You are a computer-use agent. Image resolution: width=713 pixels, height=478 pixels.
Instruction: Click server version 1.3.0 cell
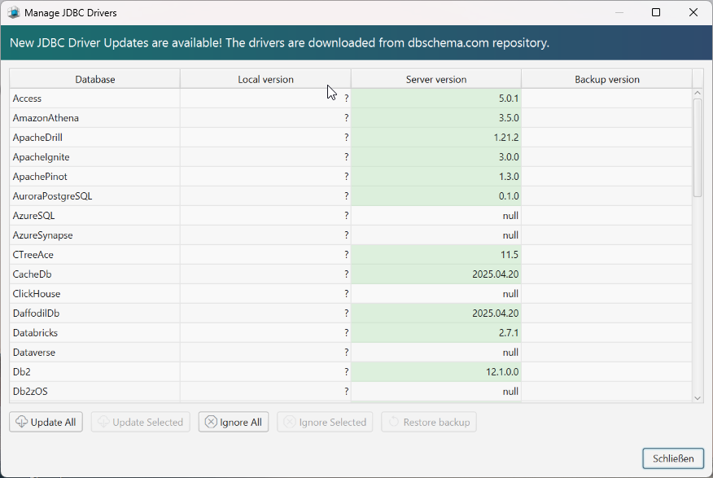point(436,177)
